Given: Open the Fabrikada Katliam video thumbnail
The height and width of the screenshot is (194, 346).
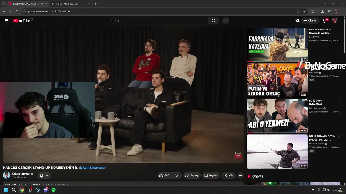Looking at the screenshot, I should [277, 45].
